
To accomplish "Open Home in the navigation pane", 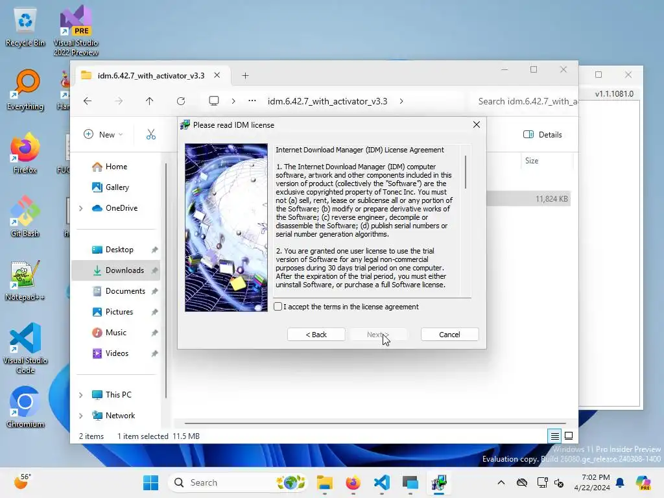I will pos(117,167).
